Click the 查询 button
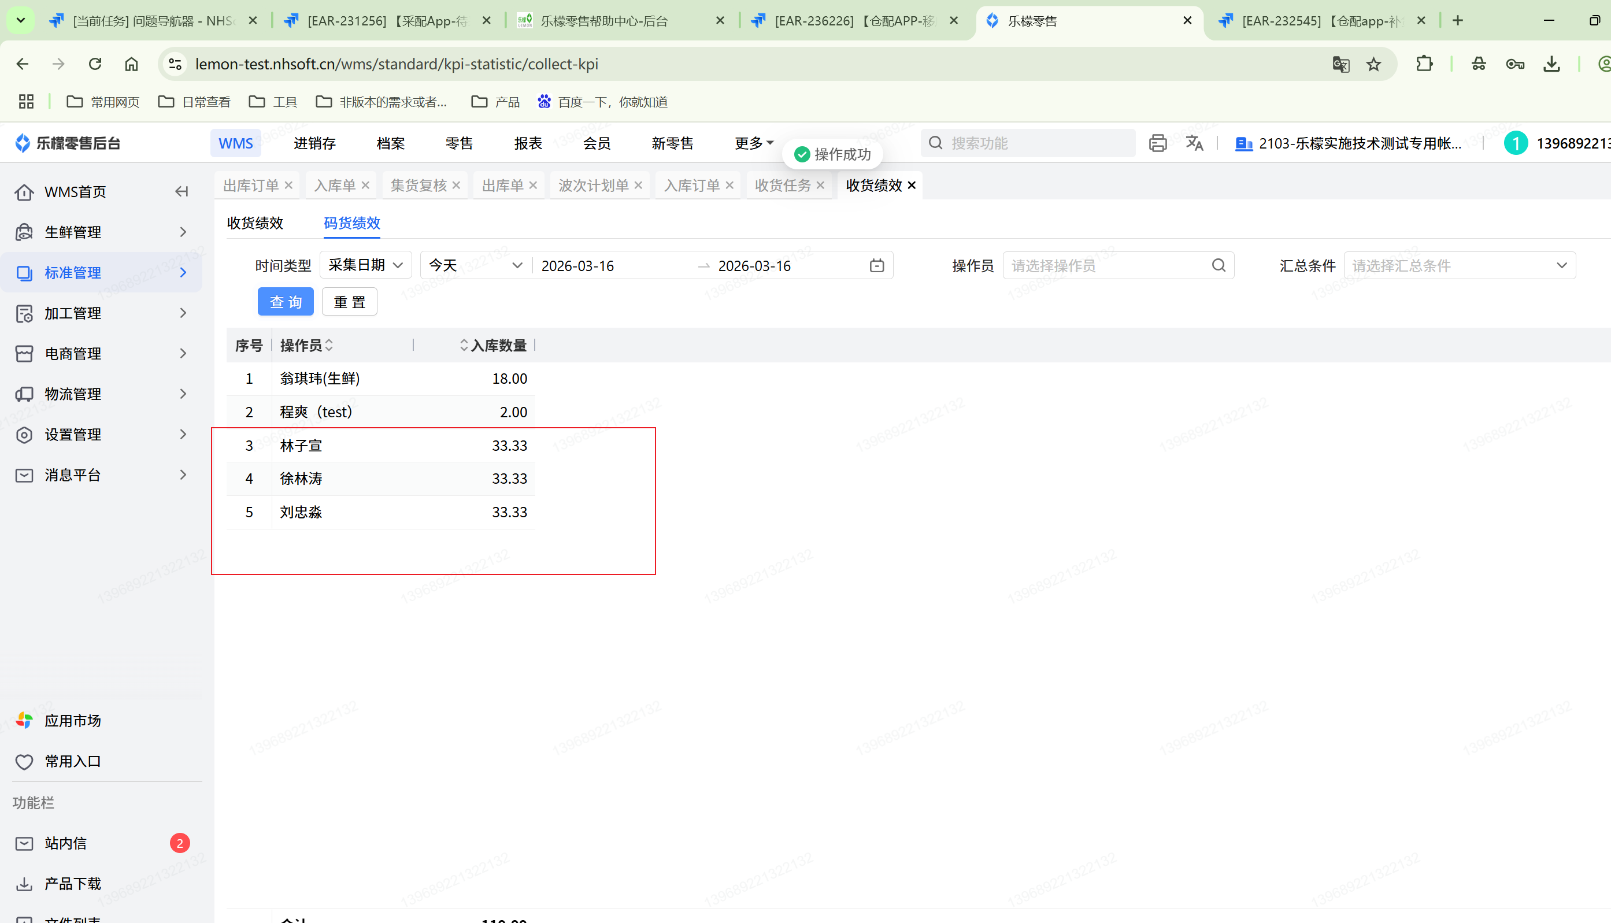Screen dimensions: 1611x923 tap(286, 302)
